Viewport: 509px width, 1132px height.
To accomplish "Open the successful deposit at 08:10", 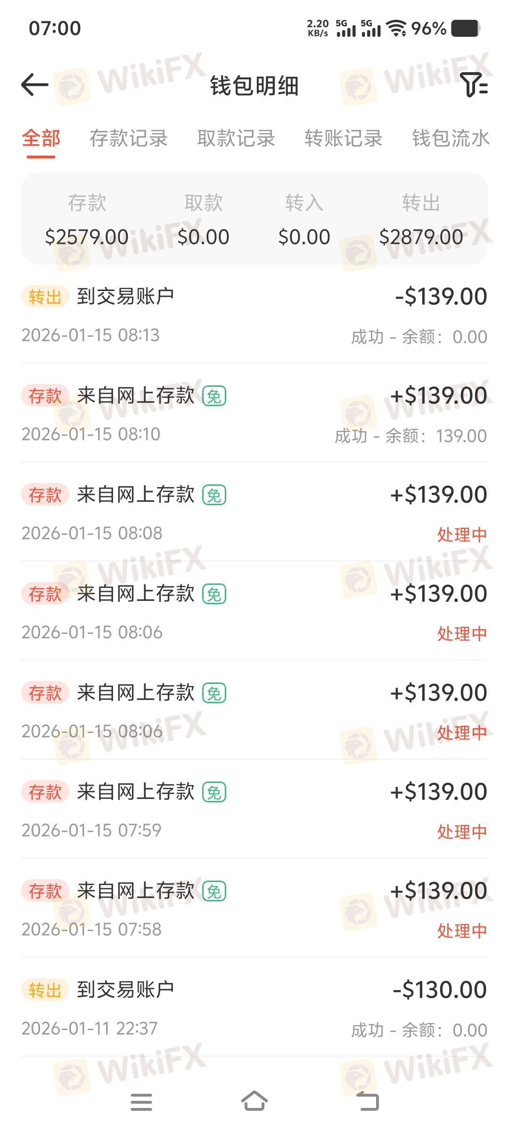I will [x=254, y=414].
